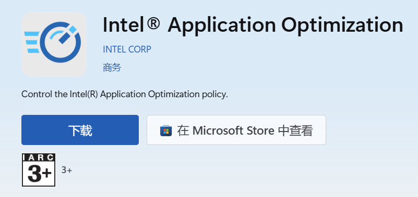Open the app in Microsoft Store
This screenshot has width=418, height=197.
(236, 130)
